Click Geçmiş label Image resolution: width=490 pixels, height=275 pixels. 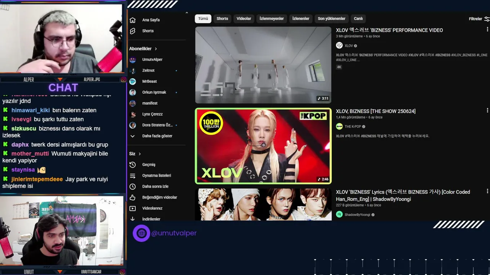[x=149, y=165]
